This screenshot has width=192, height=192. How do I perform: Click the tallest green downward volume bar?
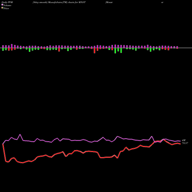click(x=115, y=51)
